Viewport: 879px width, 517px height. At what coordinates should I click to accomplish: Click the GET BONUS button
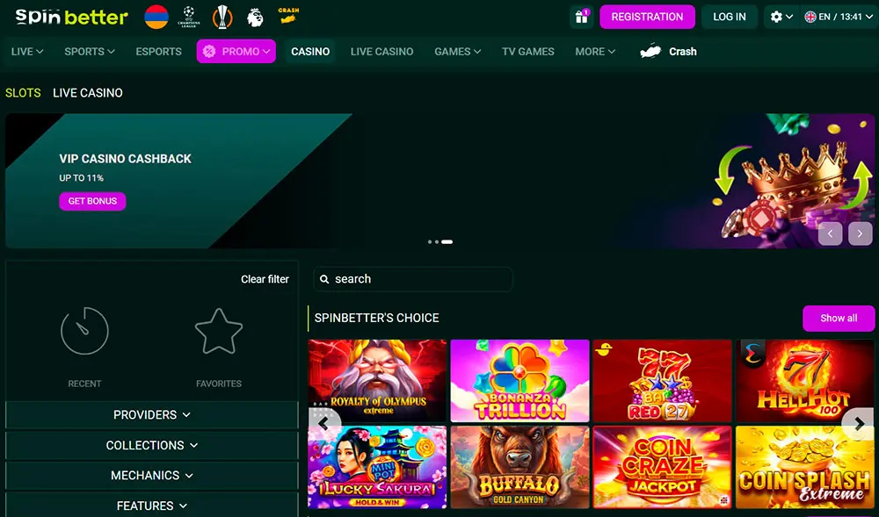pos(92,200)
